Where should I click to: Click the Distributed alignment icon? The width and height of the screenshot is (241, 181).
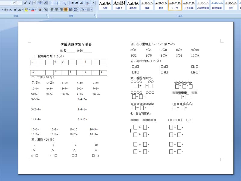click(70, 10)
